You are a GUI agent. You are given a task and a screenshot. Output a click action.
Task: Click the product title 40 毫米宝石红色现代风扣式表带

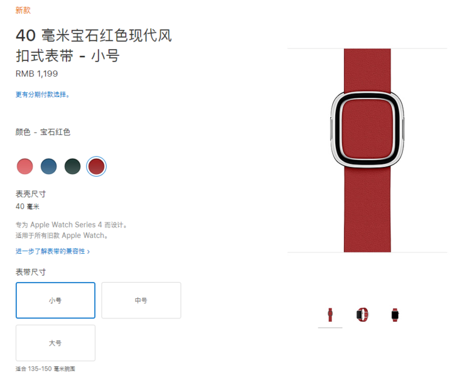pyautogui.click(x=94, y=46)
